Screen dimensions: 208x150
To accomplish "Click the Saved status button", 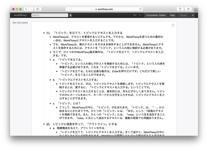I will (183, 15).
